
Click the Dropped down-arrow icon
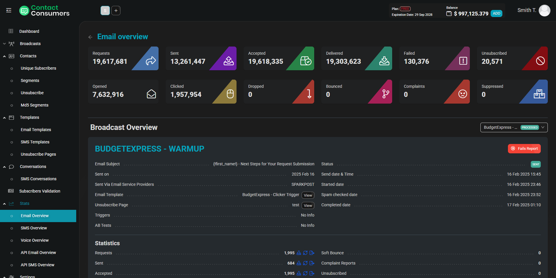click(x=309, y=94)
